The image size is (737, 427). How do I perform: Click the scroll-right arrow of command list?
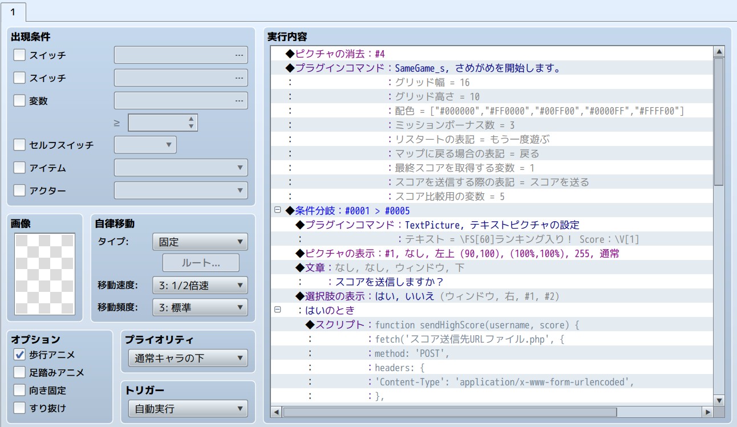[x=707, y=412]
